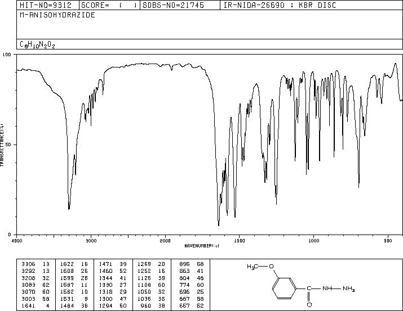
Task: Click the 1622 peak table entry
Action: [x=74, y=264]
